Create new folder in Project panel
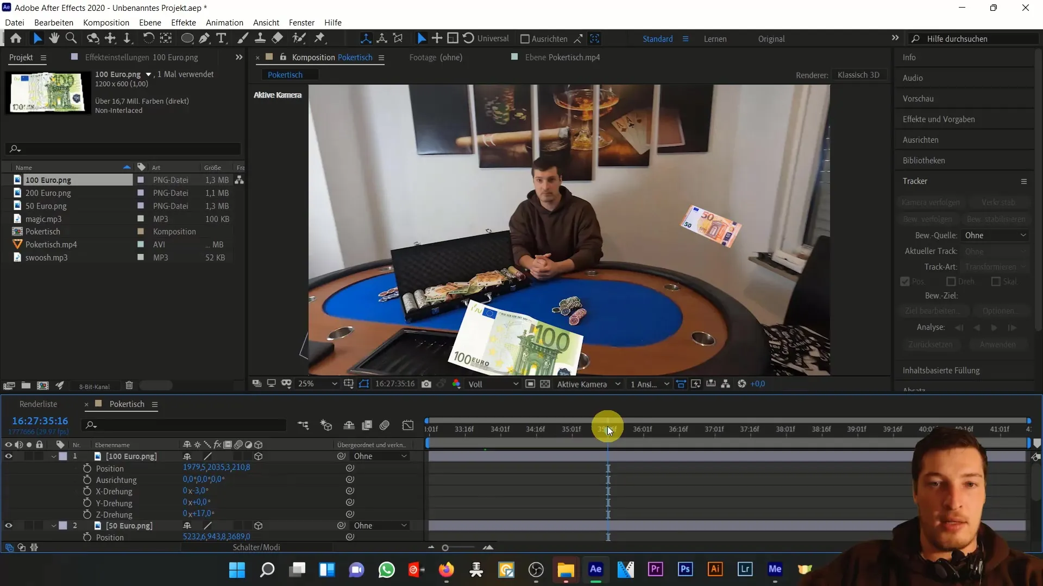 [x=26, y=386]
